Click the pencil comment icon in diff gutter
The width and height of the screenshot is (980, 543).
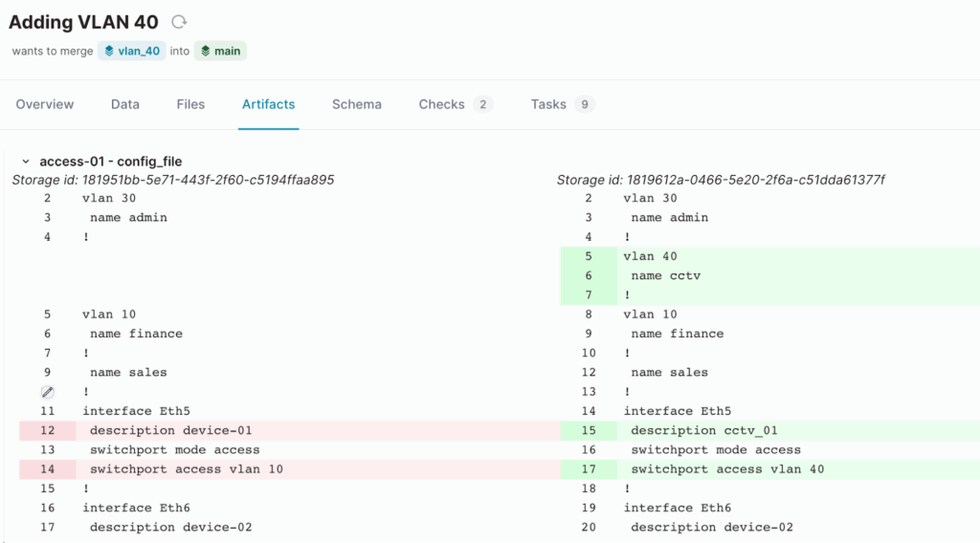click(48, 392)
